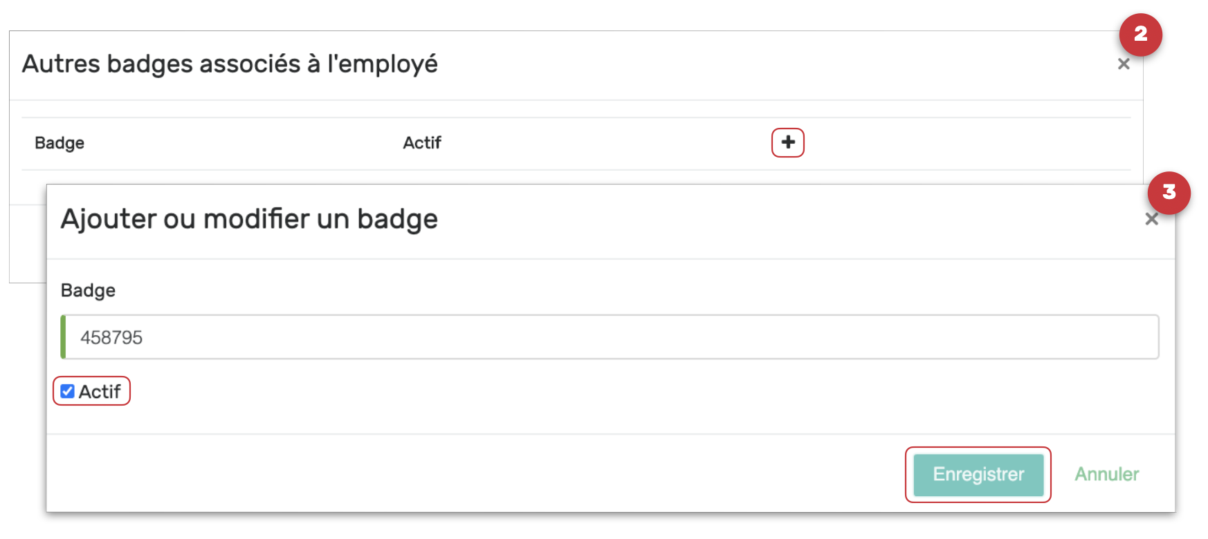Click the plus icon to add a badge

[787, 142]
